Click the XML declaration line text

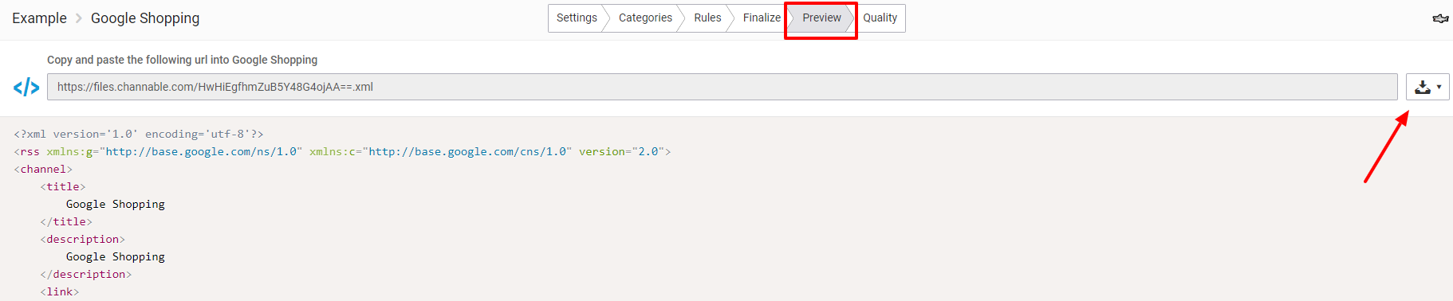coord(139,134)
